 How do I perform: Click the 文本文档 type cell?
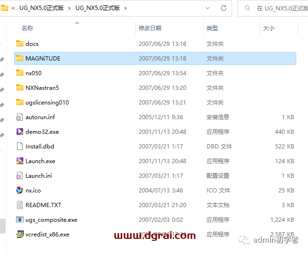tap(218, 205)
